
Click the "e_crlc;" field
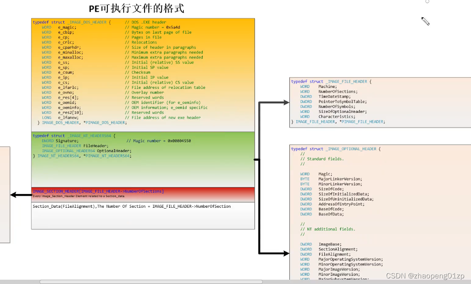(x=66, y=42)
